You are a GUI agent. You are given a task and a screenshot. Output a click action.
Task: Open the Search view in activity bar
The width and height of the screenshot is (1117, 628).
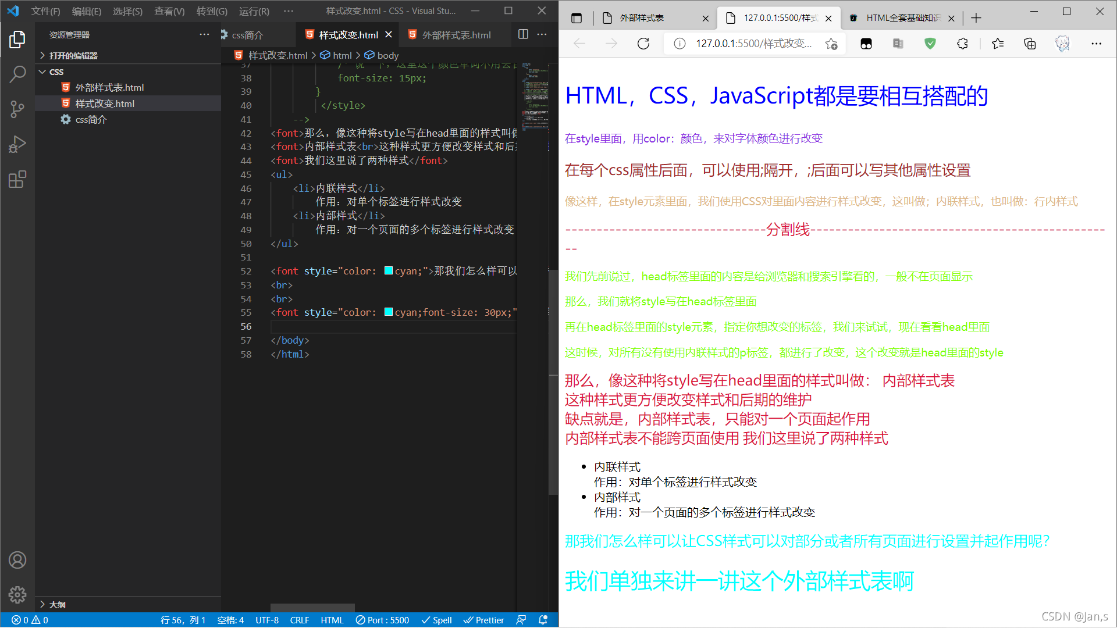(x=17, y=74)
